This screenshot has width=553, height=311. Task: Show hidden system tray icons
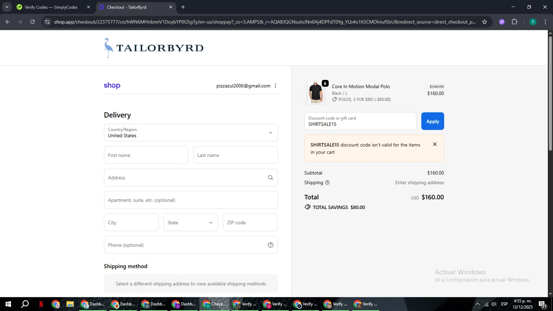tap(477, 304)
